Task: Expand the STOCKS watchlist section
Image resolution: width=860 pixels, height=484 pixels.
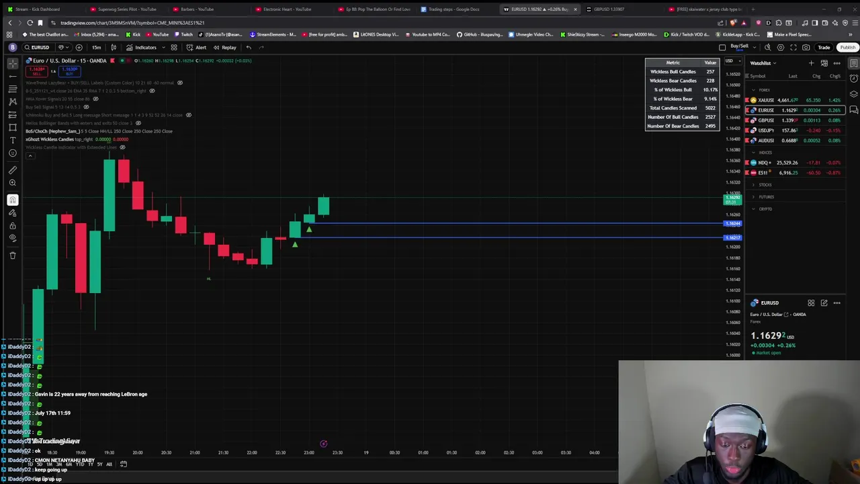Action: (x=753, y=185)
